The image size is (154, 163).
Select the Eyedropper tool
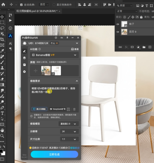click(x=2, y=51)
